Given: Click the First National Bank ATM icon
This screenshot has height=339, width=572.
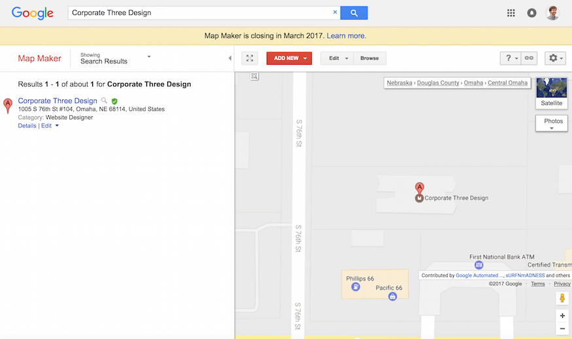Looking at the screenshot, I should tap(479, 265).
